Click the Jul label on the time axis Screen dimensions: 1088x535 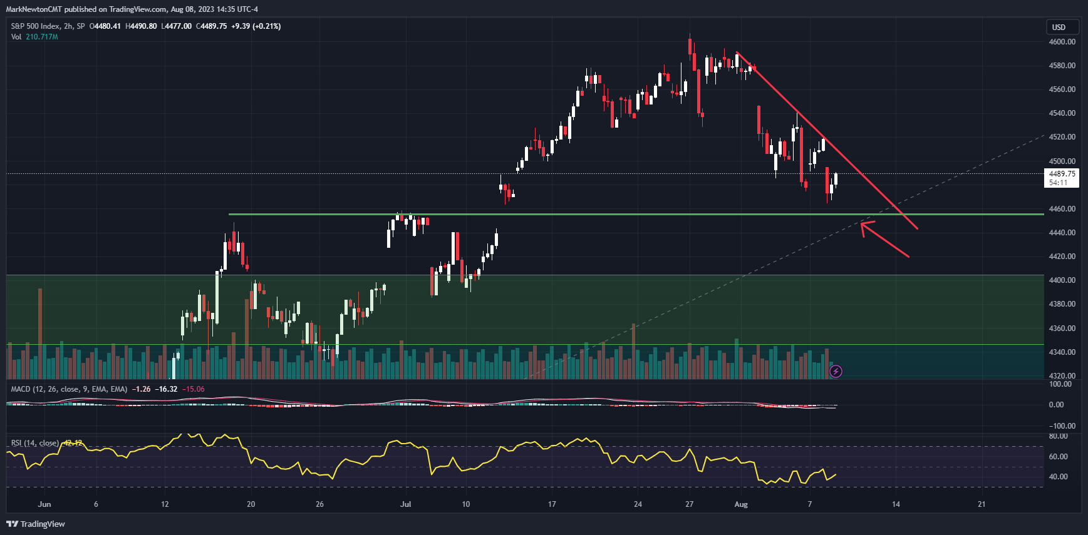coord(405,504)
